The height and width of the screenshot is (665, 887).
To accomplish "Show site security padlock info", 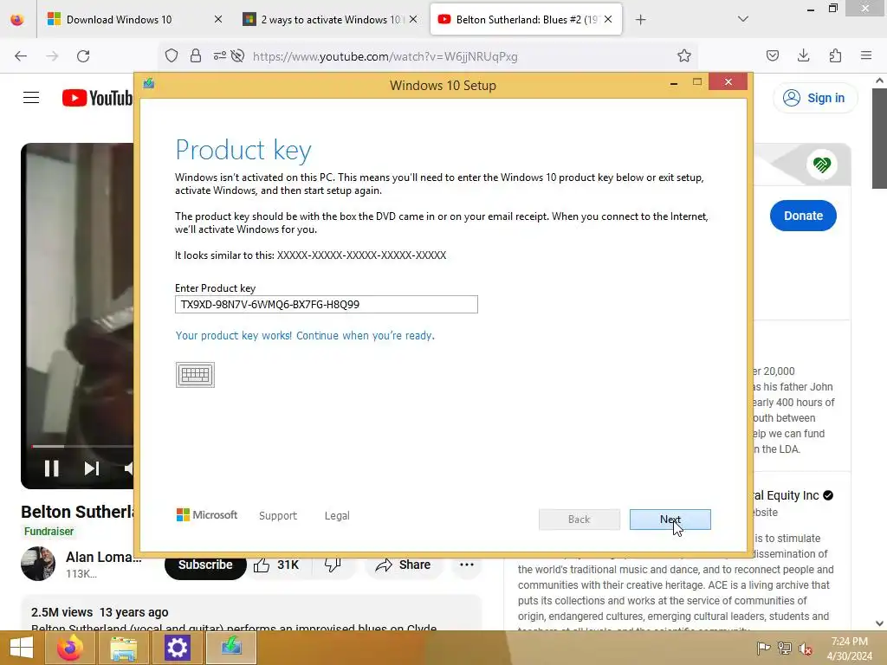I will (196, 55).
